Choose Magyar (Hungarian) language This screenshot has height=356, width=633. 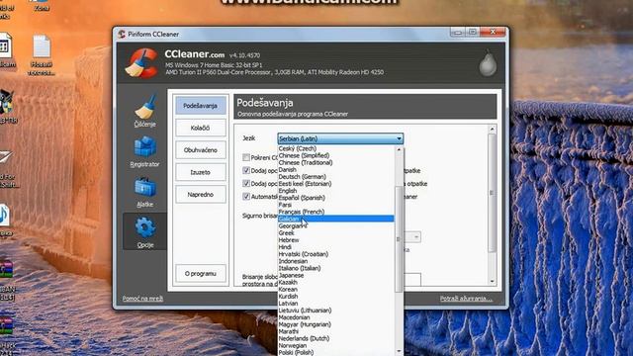click(x=336, y=324)
